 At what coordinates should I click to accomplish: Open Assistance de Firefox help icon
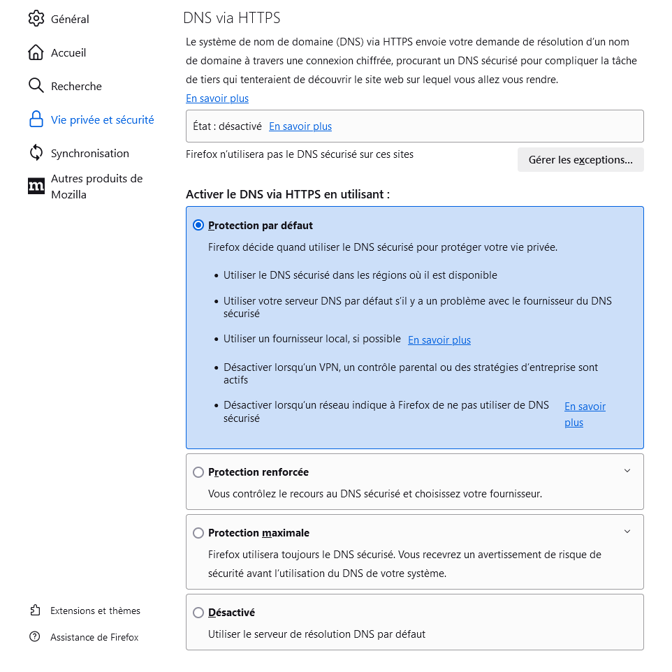[34, 636]
